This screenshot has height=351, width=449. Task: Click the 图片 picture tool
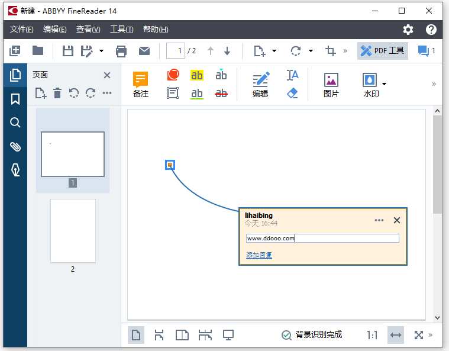(331, 85)
